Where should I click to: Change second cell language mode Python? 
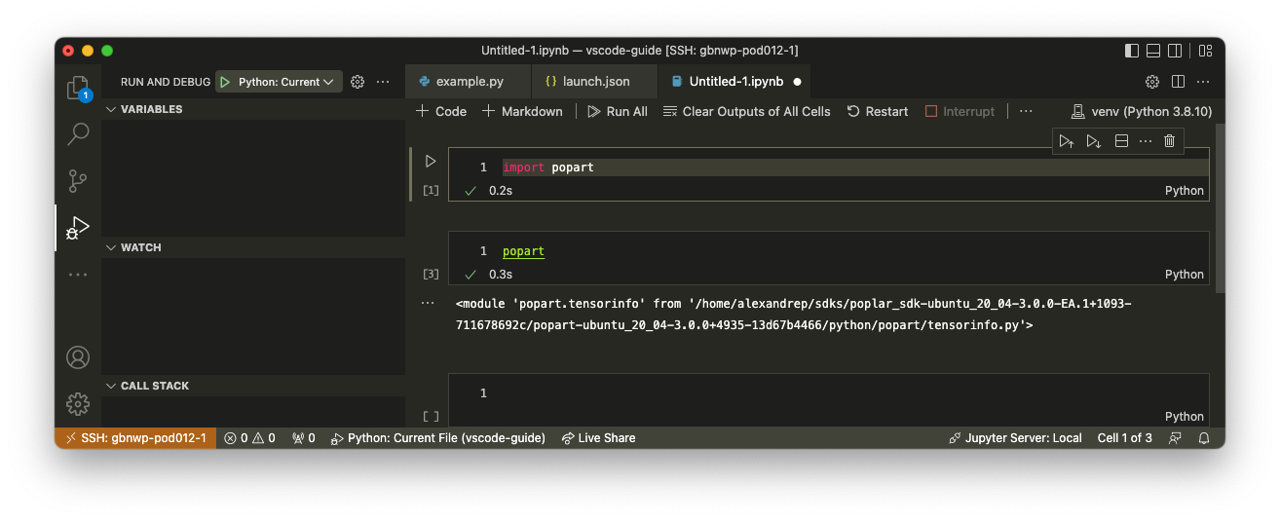point(1185,275)
